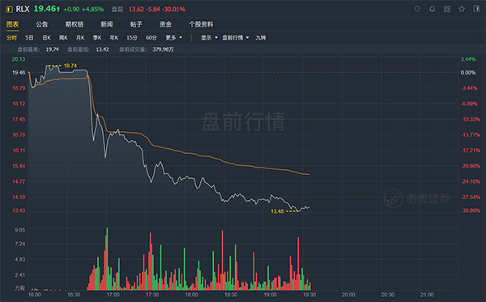Switch chart to 周K
Viewport: 486px width, 302px height.
63,38
